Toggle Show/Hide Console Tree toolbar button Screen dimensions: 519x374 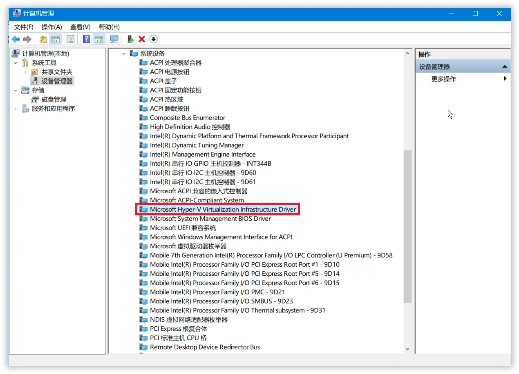pos(55,39)
